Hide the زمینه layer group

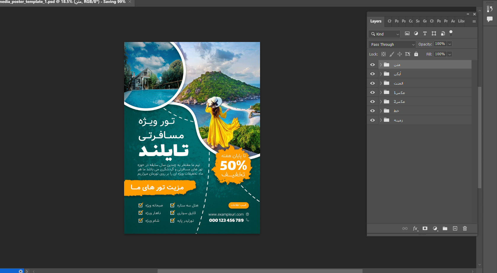coord(372,120)
